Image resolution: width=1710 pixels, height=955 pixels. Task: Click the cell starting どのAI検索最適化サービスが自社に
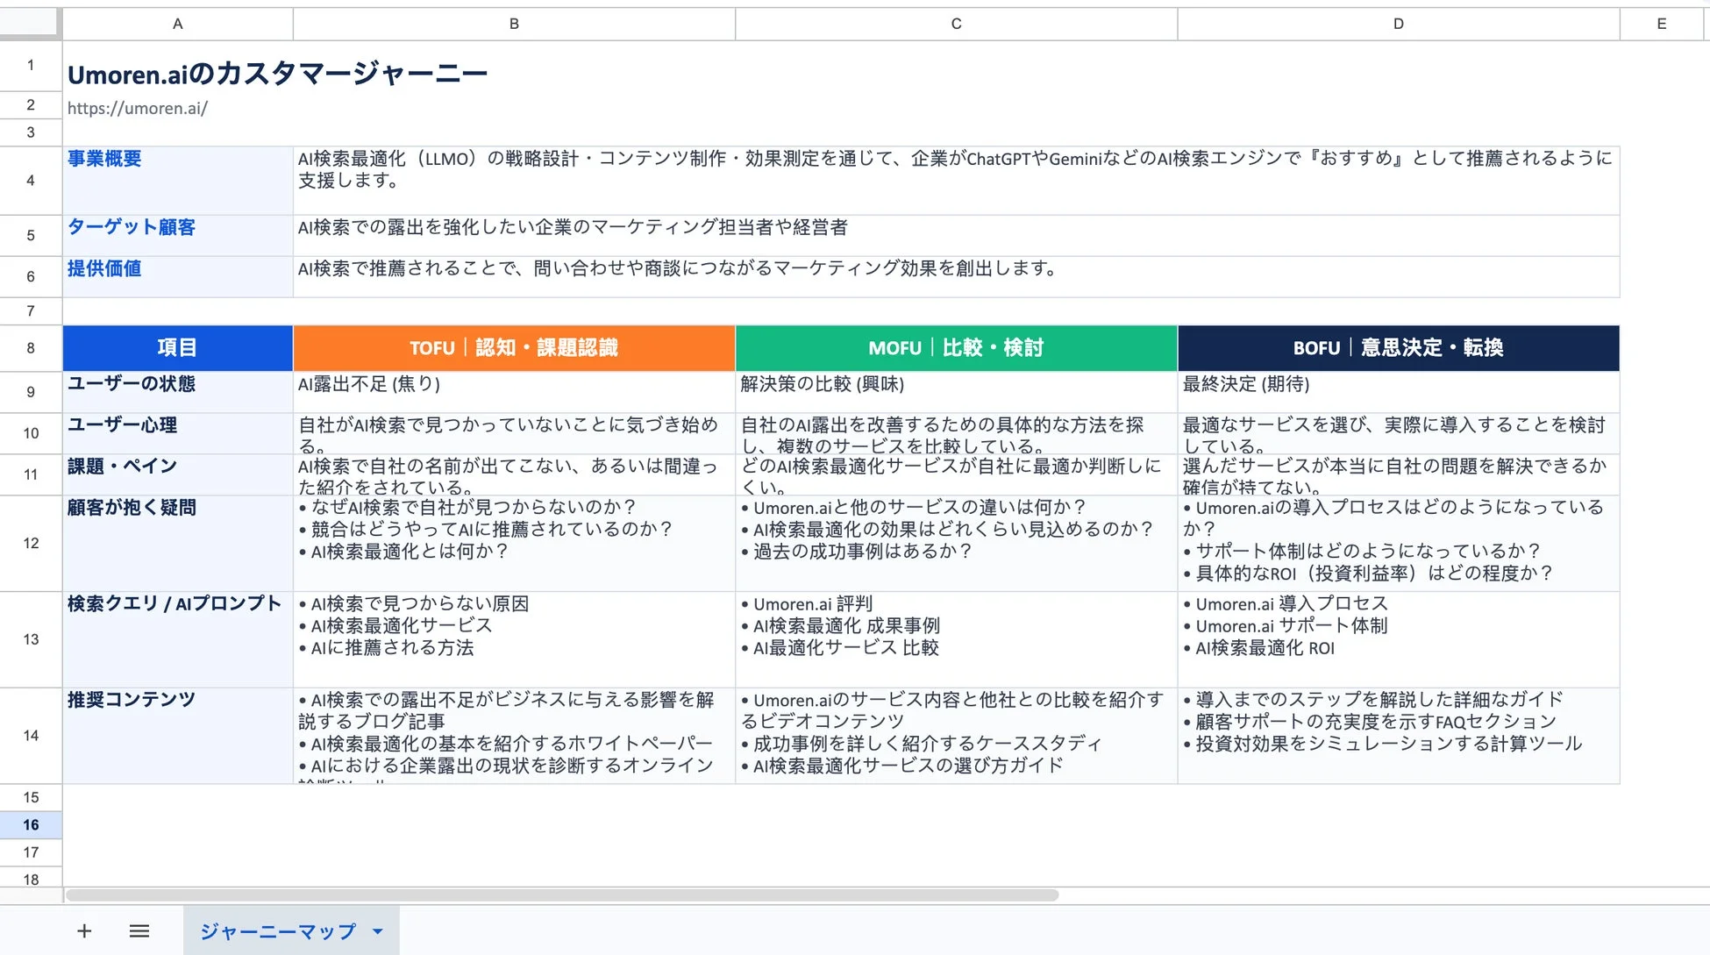956,474
